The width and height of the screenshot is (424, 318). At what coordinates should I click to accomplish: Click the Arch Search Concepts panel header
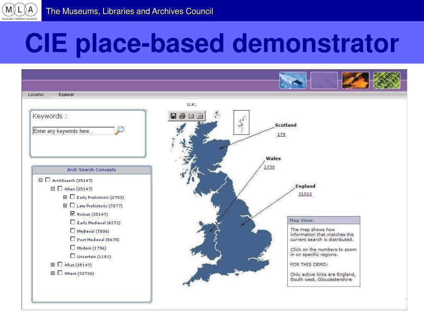[x=92, y=169]
